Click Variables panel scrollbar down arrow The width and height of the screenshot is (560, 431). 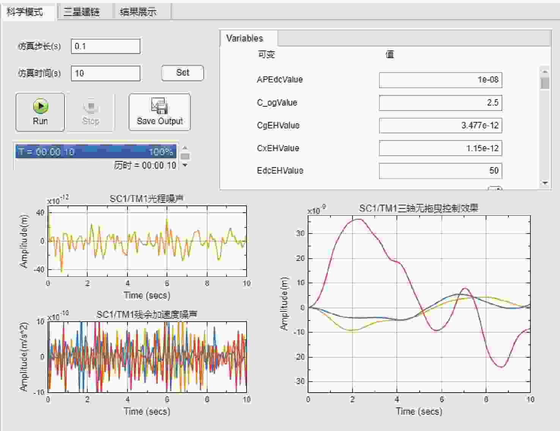coord(545,183)
